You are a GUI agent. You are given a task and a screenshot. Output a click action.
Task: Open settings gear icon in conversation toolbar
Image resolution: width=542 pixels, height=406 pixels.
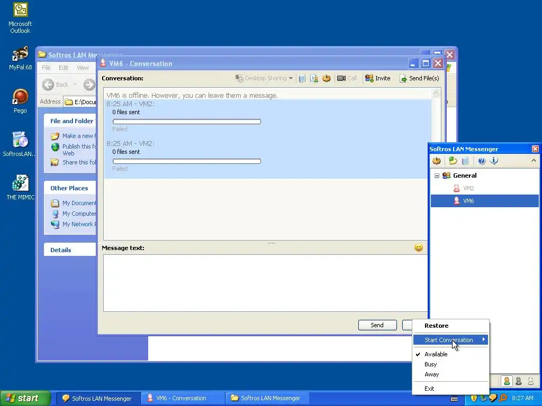point(327,78)
